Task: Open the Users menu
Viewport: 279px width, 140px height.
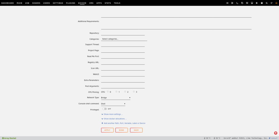Action: (x=47, y=3)
